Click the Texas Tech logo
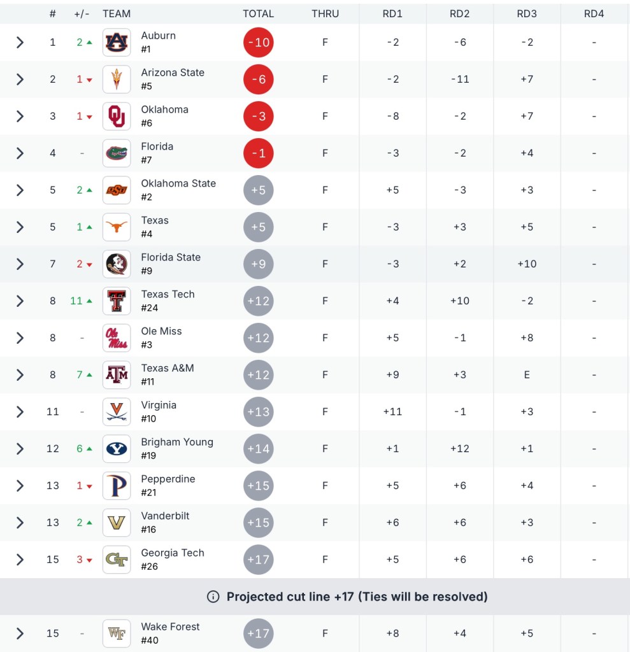 tap(117, 301)
